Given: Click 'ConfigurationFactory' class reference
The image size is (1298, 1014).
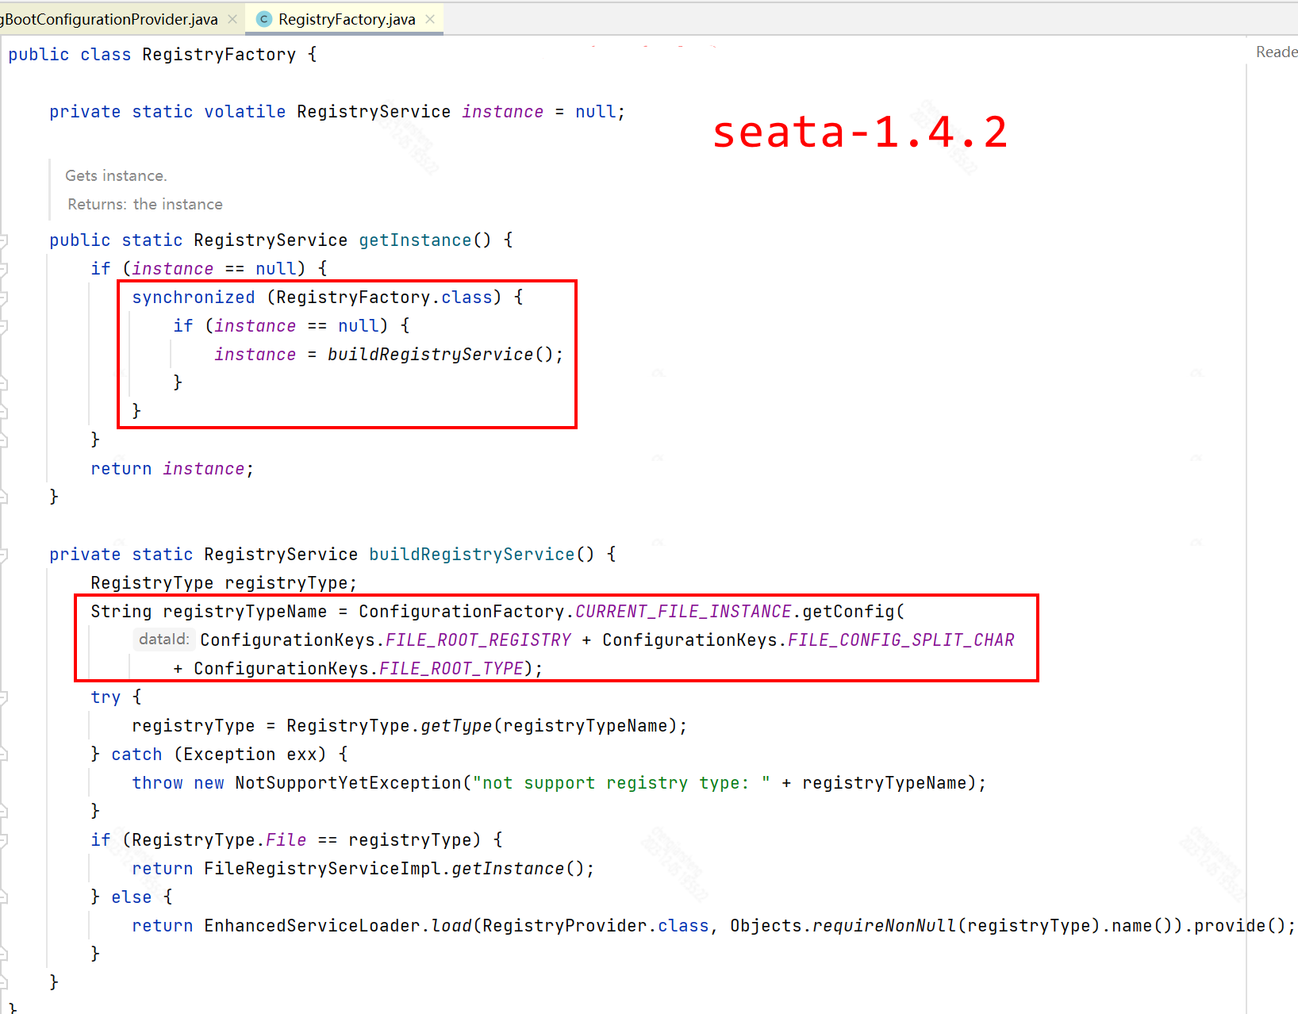Looking at the screenshot, I should click(462, 612).
